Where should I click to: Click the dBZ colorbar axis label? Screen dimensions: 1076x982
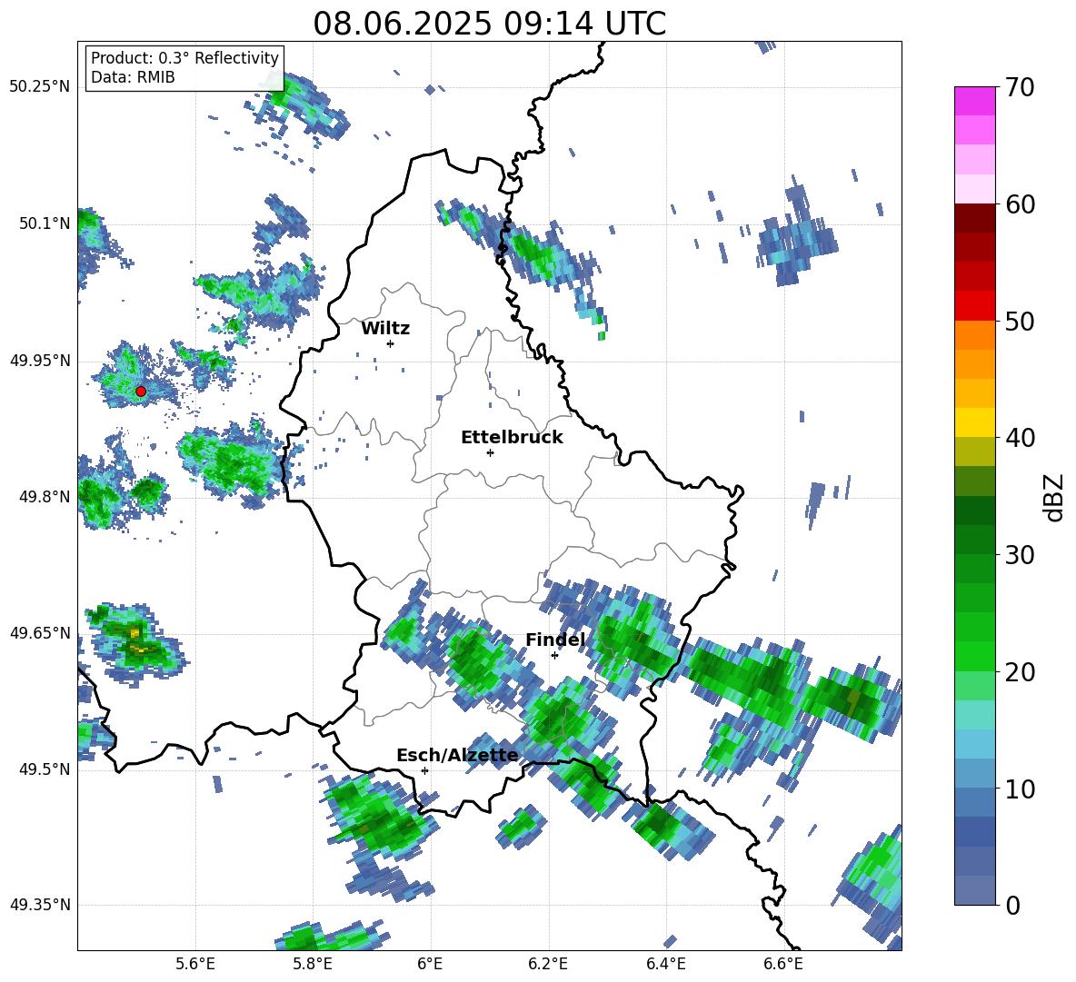pos(1054,497)
